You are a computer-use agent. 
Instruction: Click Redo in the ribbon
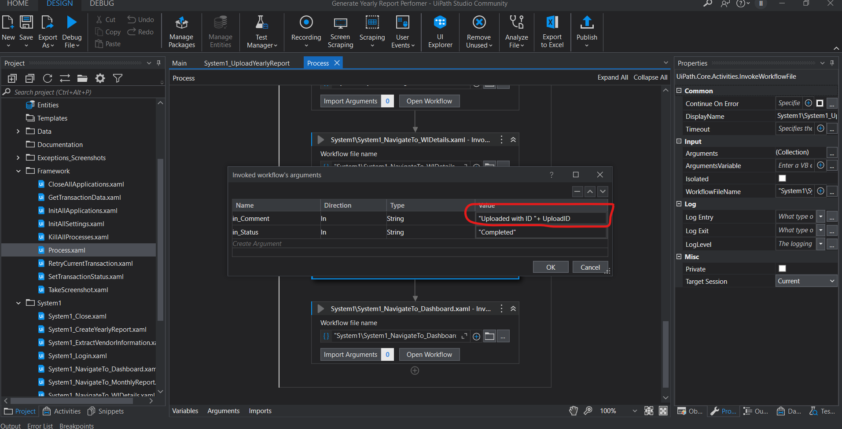tap(141, 32)
